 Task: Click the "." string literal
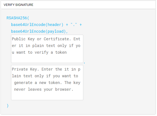pyautogui.click(x=74, y=24)
